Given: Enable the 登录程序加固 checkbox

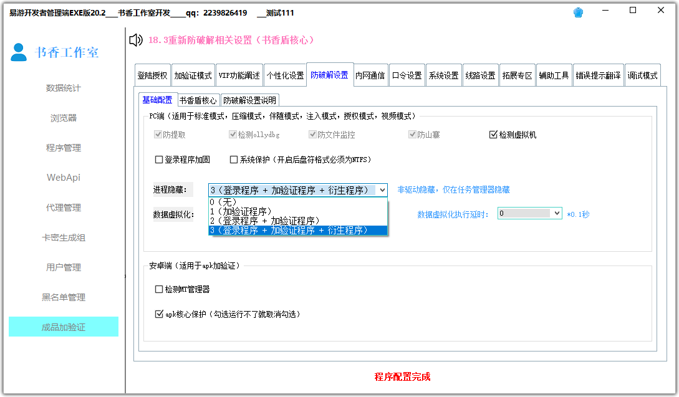Looking at the screenshot, I should [x=160, y=160].
